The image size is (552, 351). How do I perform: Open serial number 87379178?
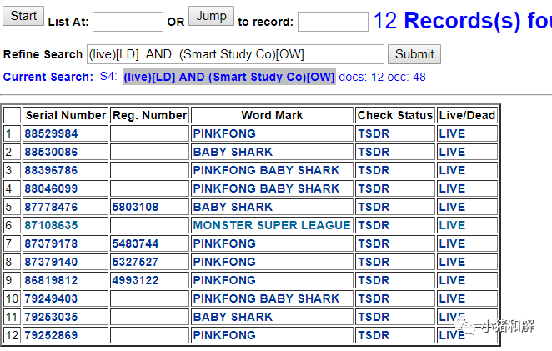click(x=51, y=243)
